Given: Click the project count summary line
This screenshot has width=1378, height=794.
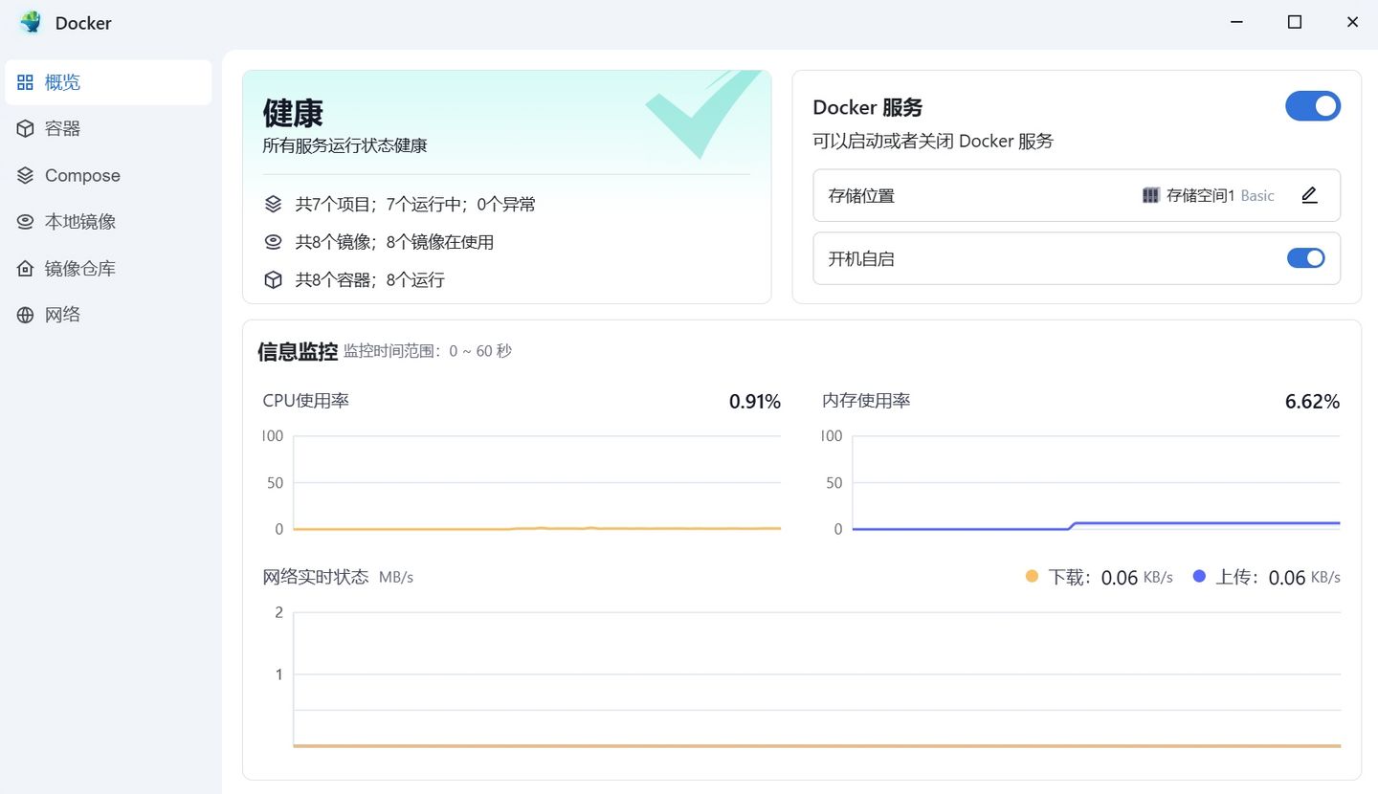Looking at the screenshot, I should (414, 204).
